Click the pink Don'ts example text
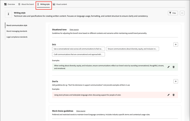 [x=88, y=95]
